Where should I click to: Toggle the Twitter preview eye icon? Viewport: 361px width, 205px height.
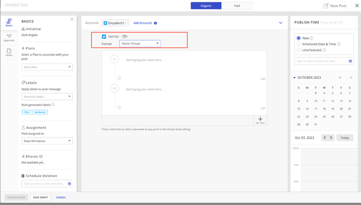click(x=125, y=36)
